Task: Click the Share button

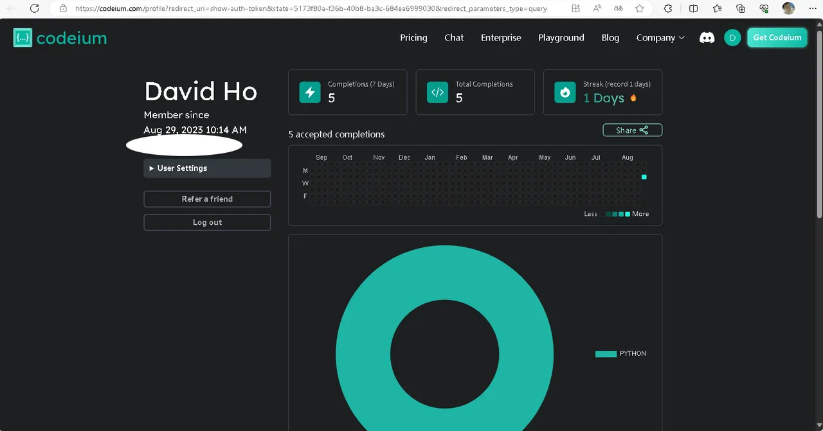Action: [632, 130]
